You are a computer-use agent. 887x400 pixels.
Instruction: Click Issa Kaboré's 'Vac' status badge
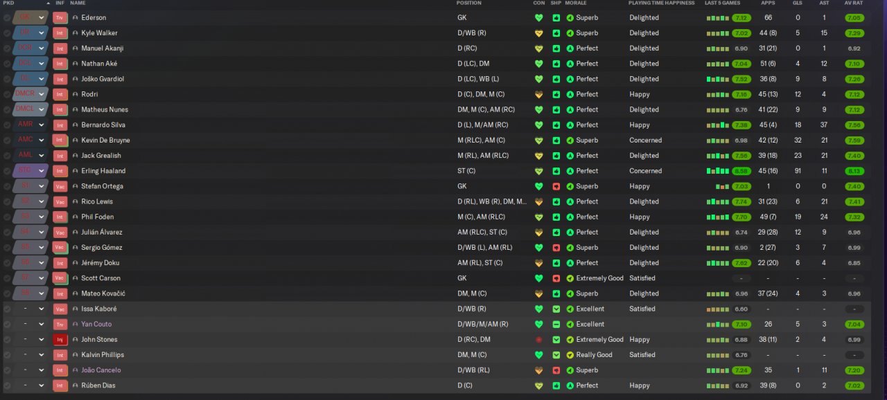point(60,309)
